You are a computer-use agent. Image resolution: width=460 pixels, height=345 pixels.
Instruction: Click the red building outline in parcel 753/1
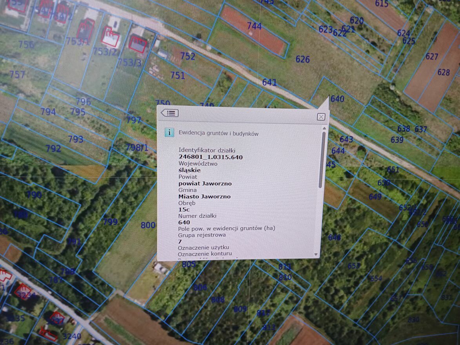(x=85, y=30)
